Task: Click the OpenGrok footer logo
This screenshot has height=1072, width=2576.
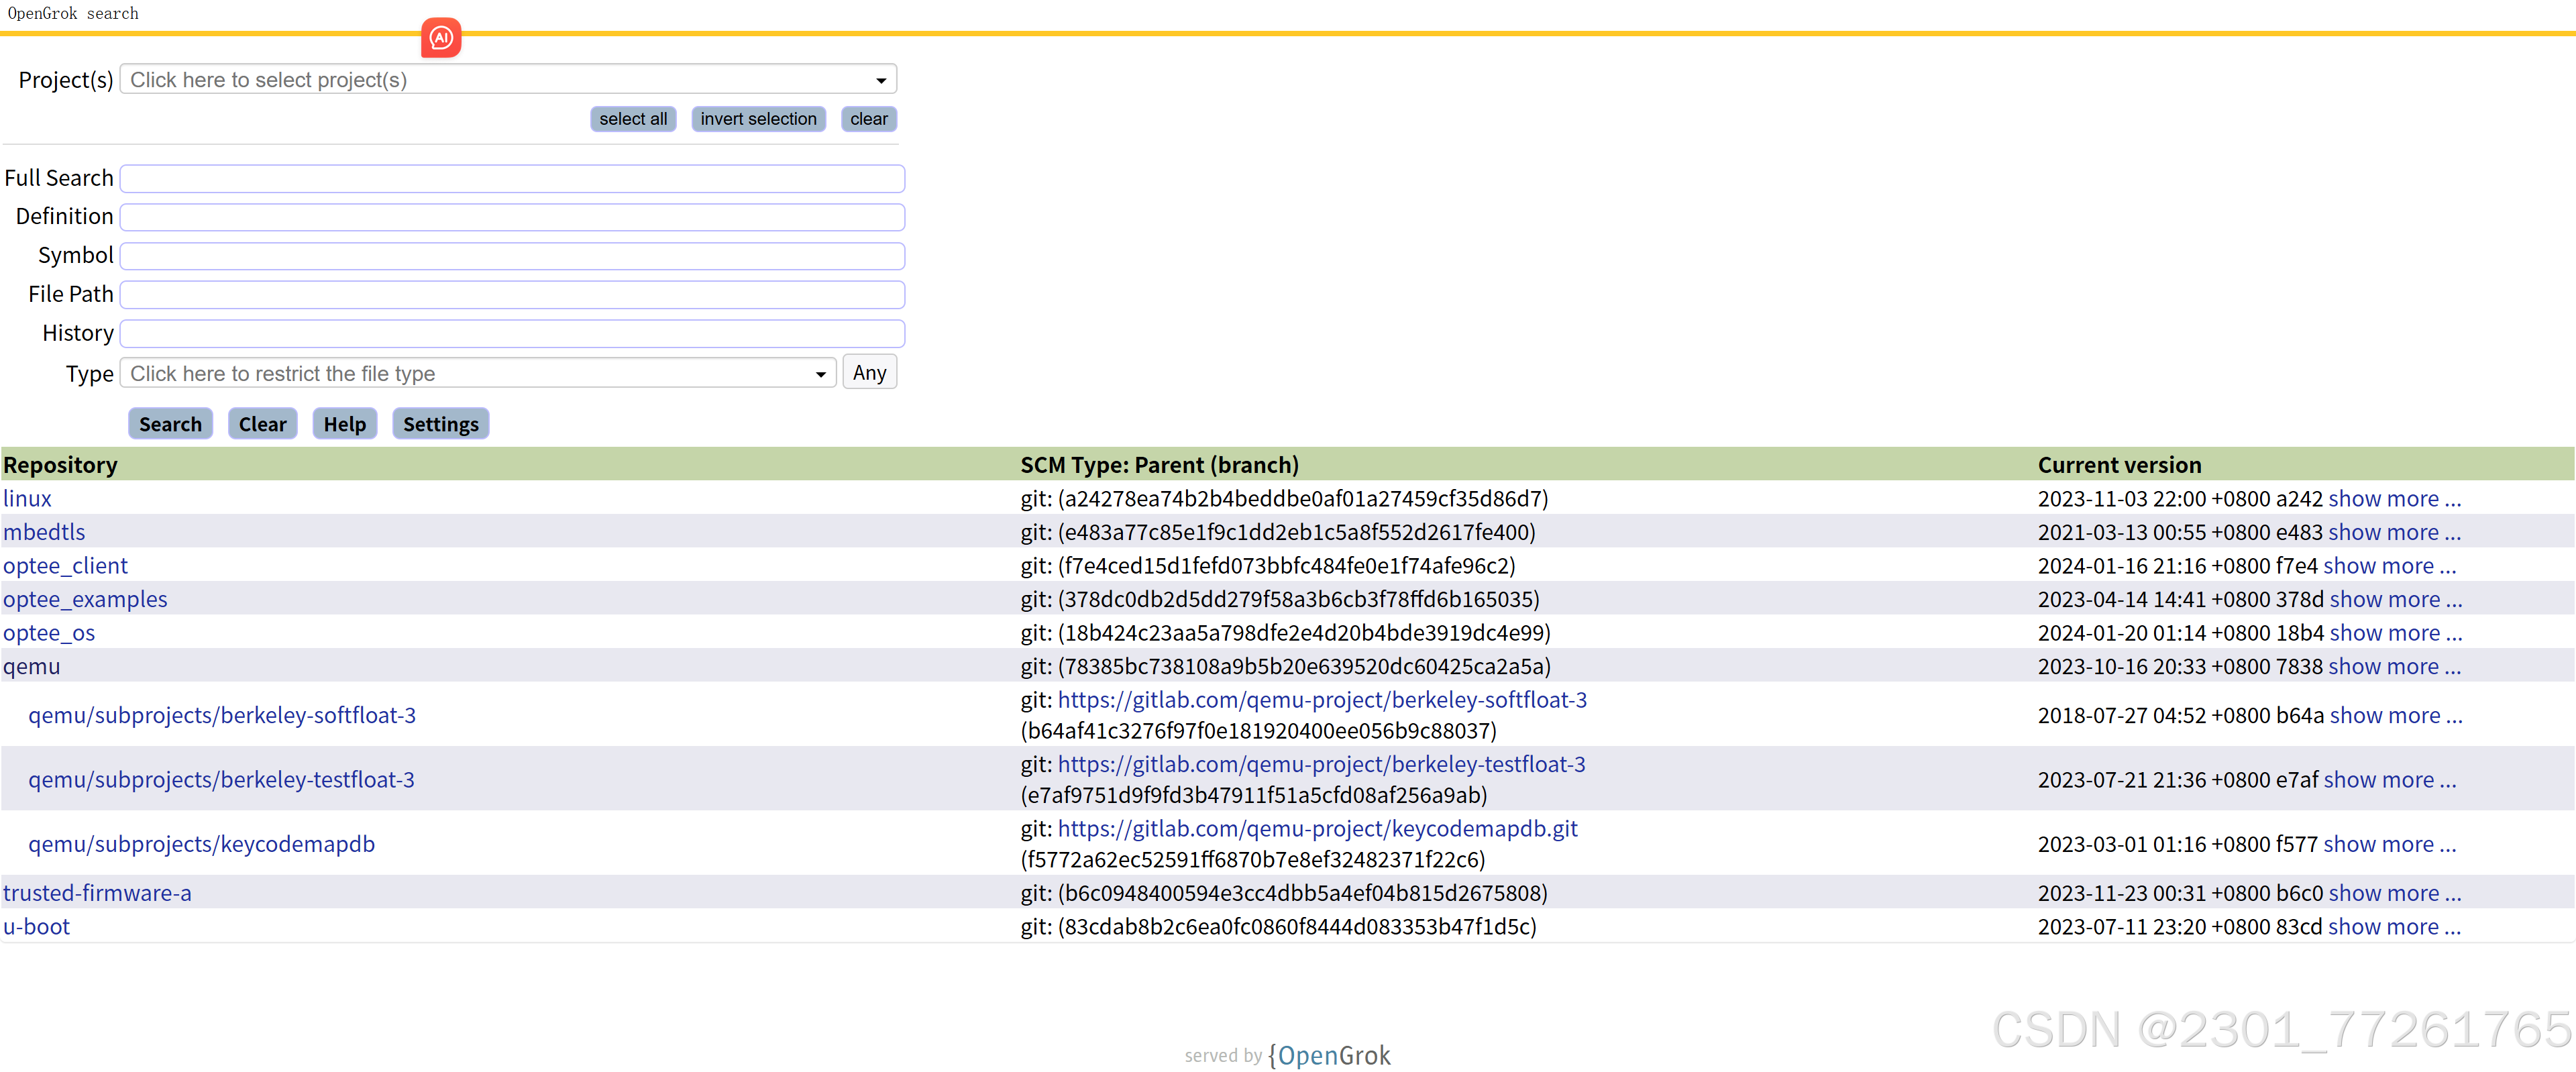Action: click(1329, 1056)
